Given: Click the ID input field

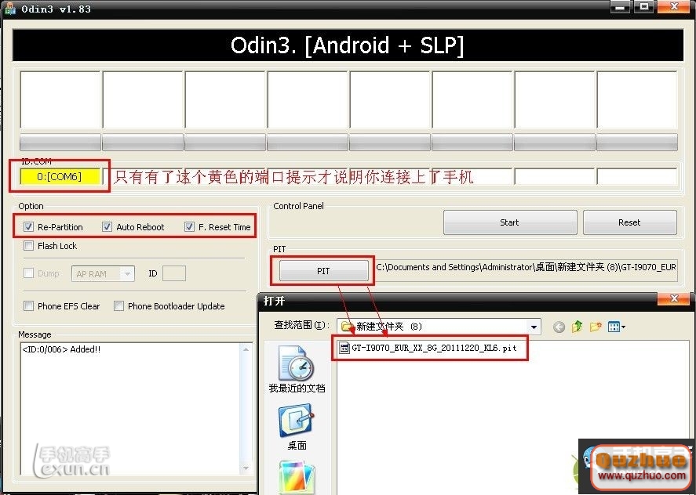Looking at the screenshot, I should pos(174,273).
